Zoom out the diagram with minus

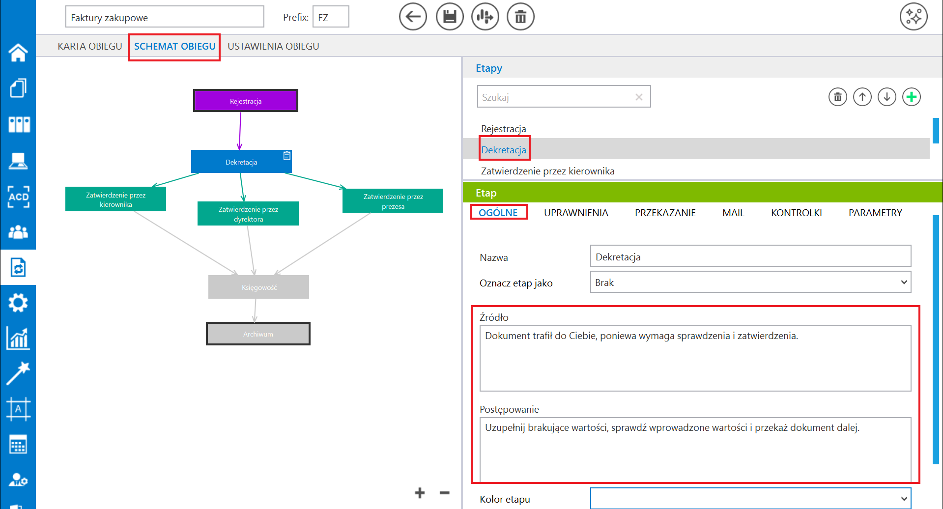point(444,493)
